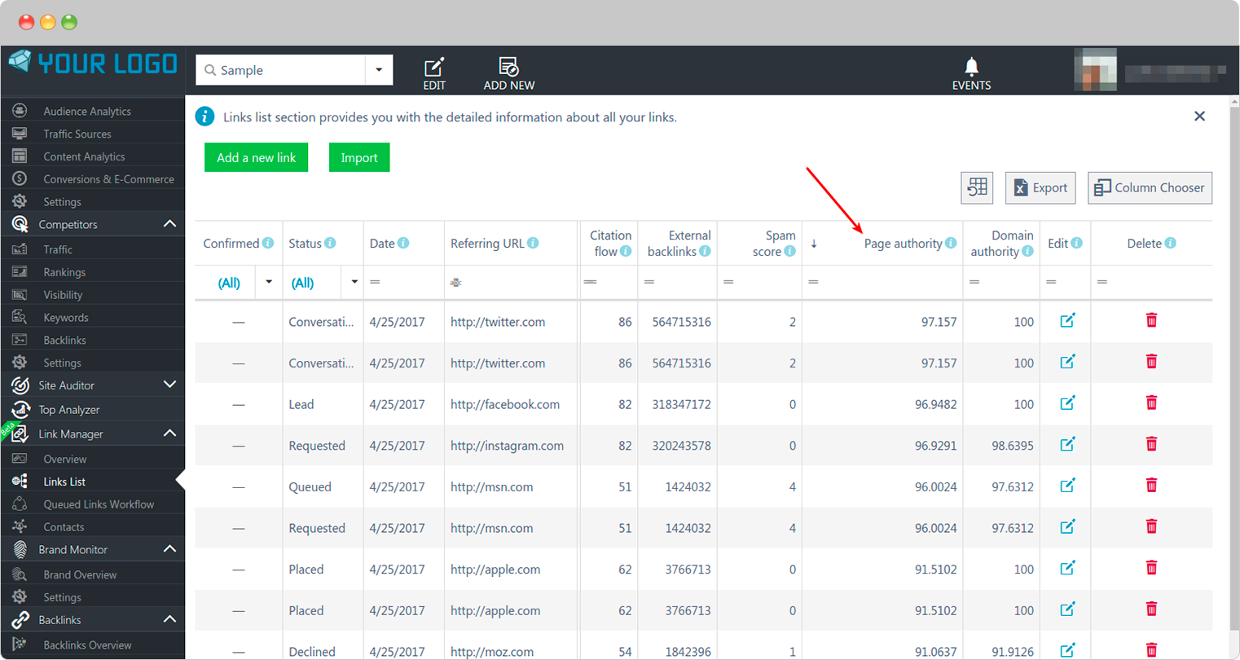
Task: Click the green Import button
Action: click(x=359, y=157)
